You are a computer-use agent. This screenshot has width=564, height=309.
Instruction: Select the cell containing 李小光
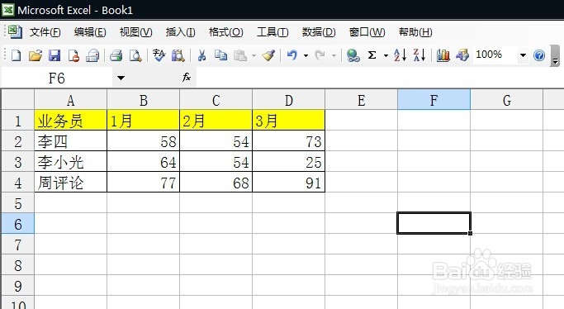click(x=70, y=162)
